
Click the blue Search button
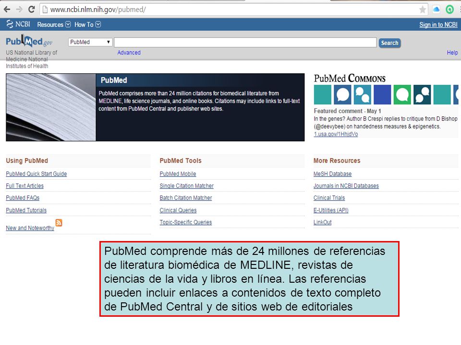[x=389, y=43]
